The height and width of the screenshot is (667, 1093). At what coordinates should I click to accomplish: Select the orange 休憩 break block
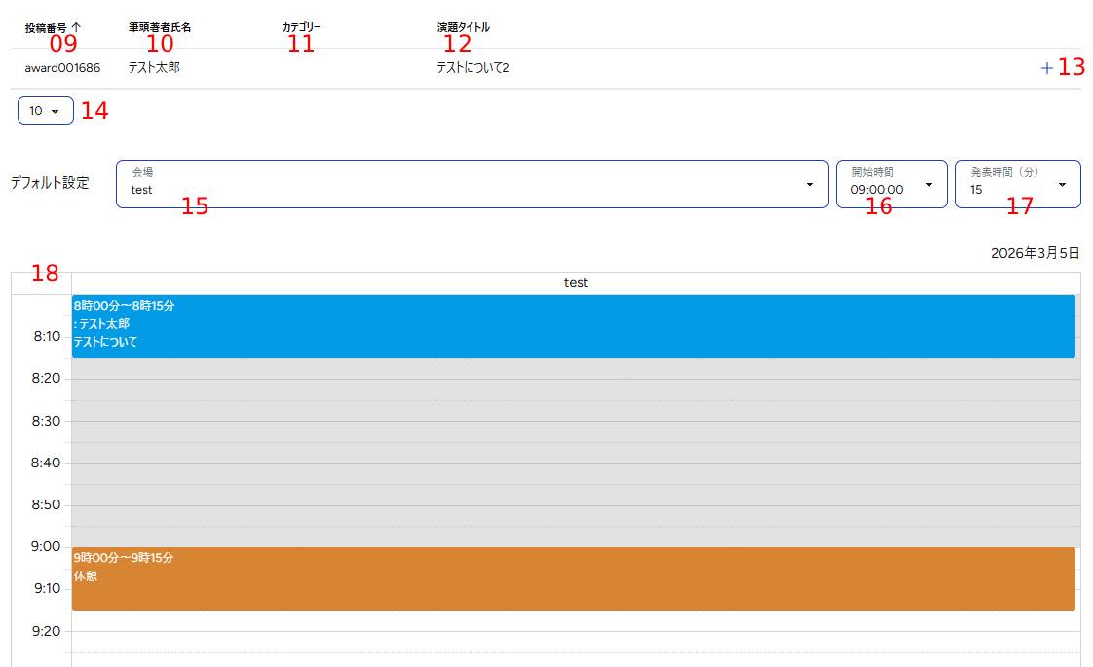[x=573, y=578]
